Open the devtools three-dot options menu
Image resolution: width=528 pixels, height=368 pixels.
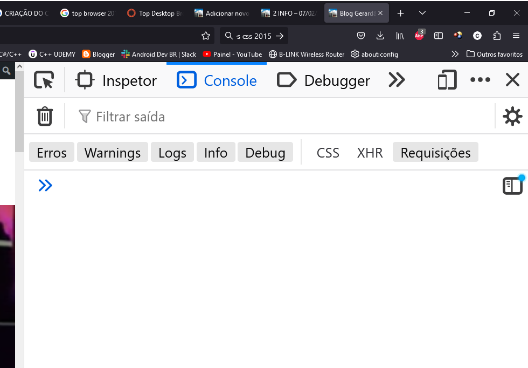coord(480,80)
